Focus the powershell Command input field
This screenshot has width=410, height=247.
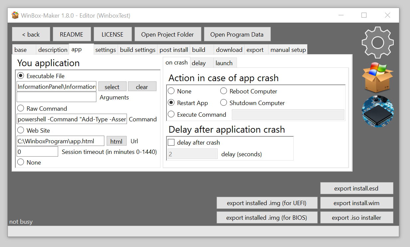coord(72,119)
